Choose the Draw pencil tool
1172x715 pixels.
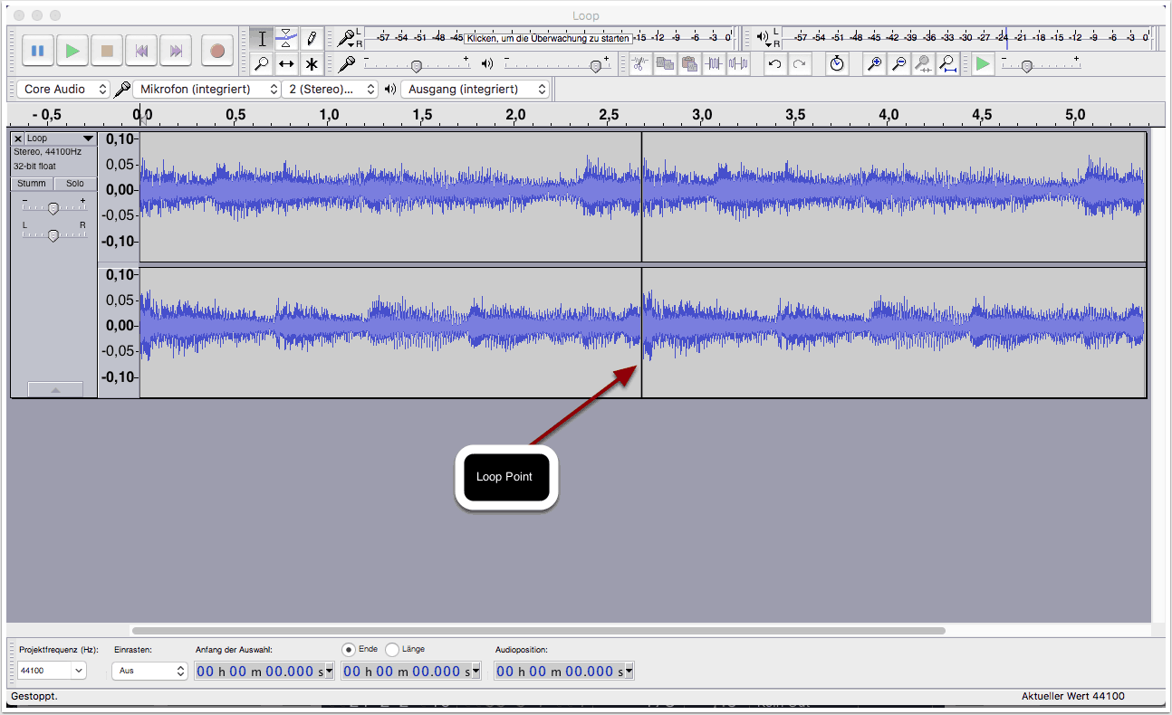point(312,38)
